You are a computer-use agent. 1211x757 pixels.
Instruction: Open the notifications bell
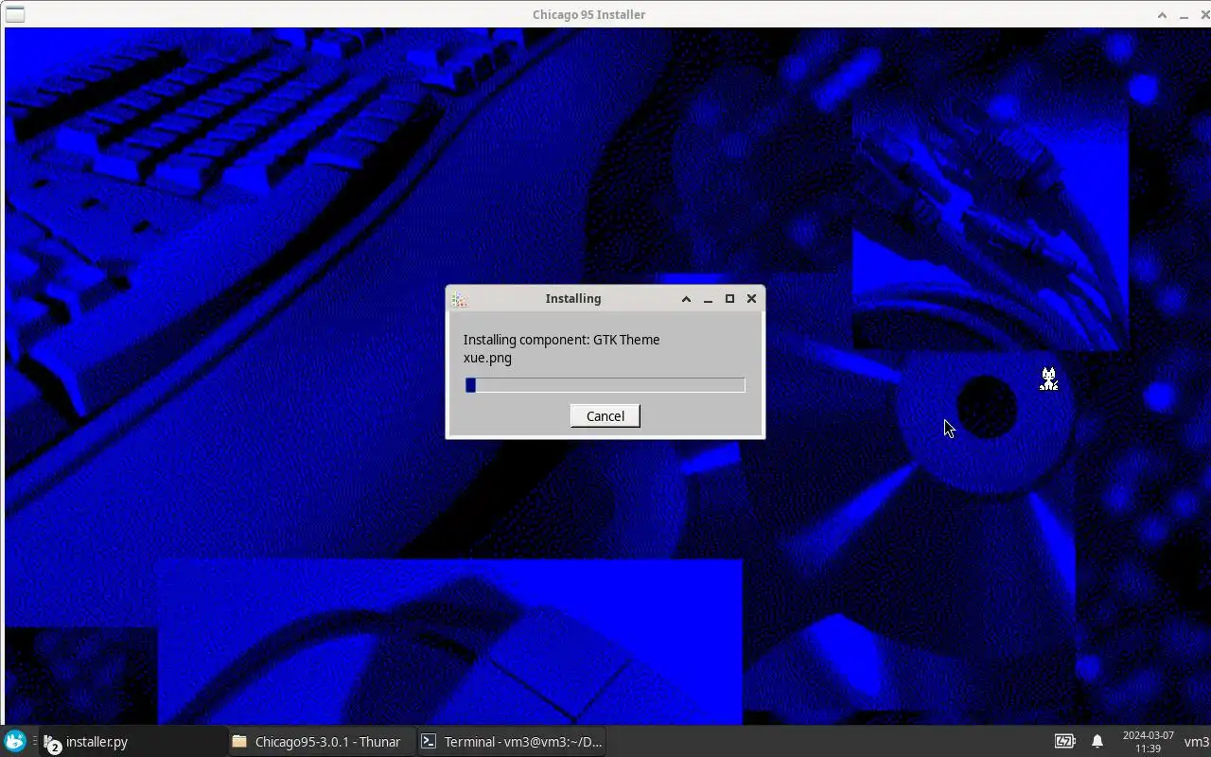pyautogui.click(x=1097, y=742)
